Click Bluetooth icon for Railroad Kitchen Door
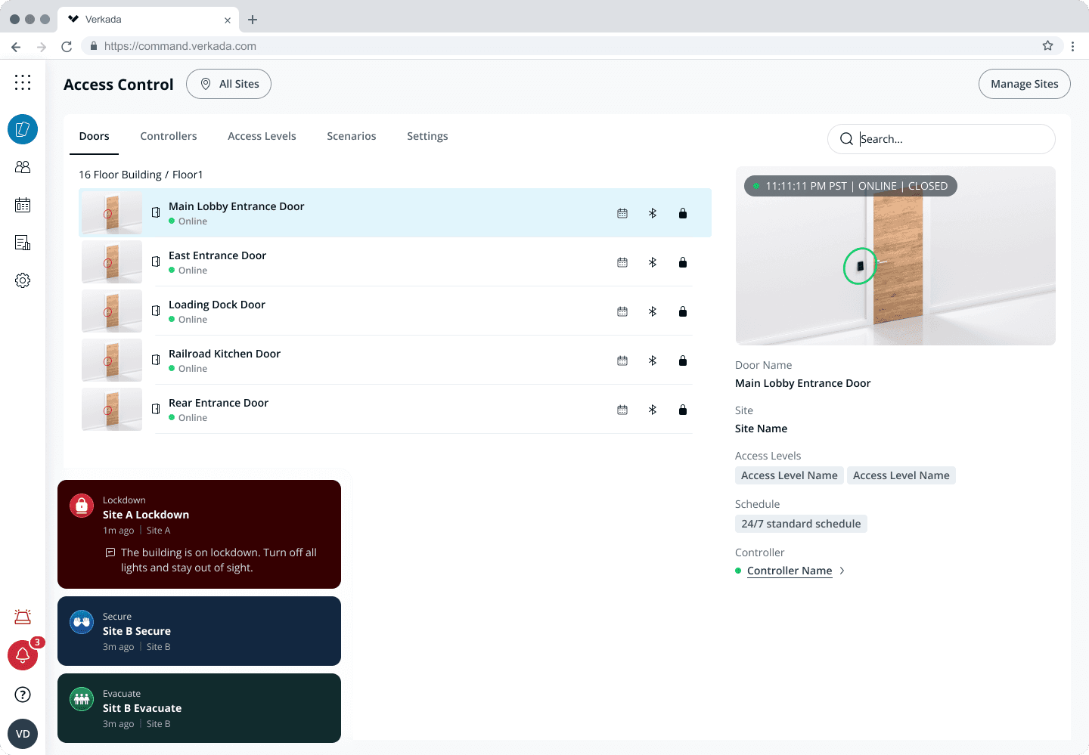1089x755 pixels. (x=653, y=361)
